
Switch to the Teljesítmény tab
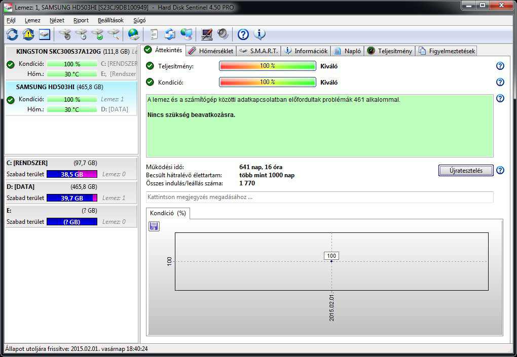coord(390,51)
